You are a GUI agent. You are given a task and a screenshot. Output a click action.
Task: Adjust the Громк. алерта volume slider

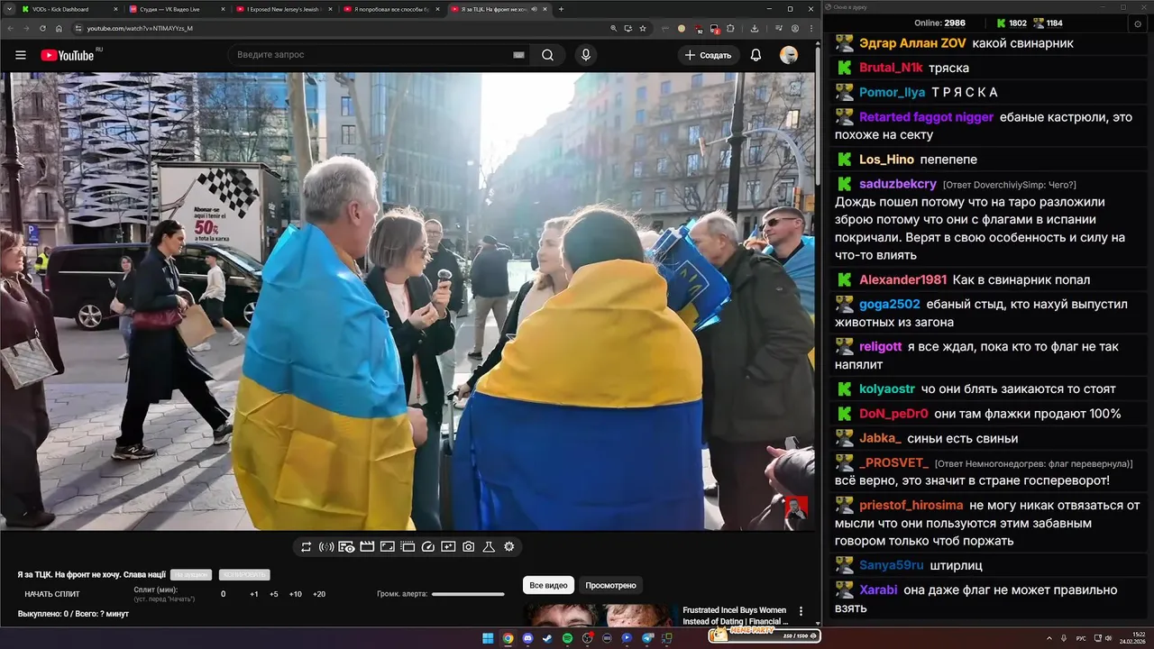[x=468, y=594]
